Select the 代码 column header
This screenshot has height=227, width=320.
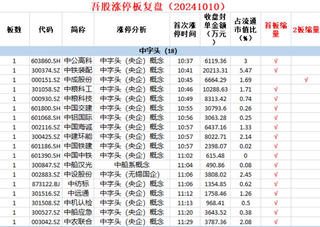pyautogui.click(x=46, y=30)
